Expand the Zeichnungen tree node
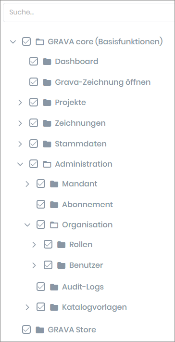This screenshot has width=175, height=342. (x=20, y=123)
